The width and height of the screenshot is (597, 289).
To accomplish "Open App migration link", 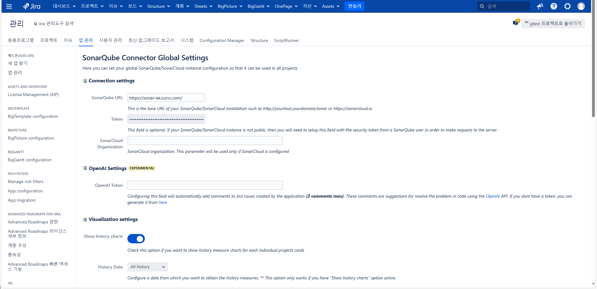I will tap(21, 200).
